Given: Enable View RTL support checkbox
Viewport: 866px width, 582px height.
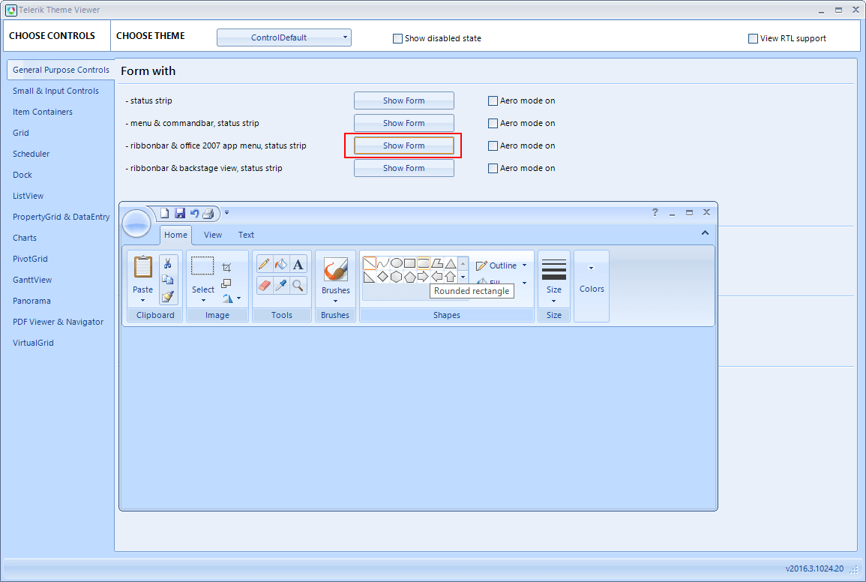Looking at the screenshot, I should click(753, 39).
